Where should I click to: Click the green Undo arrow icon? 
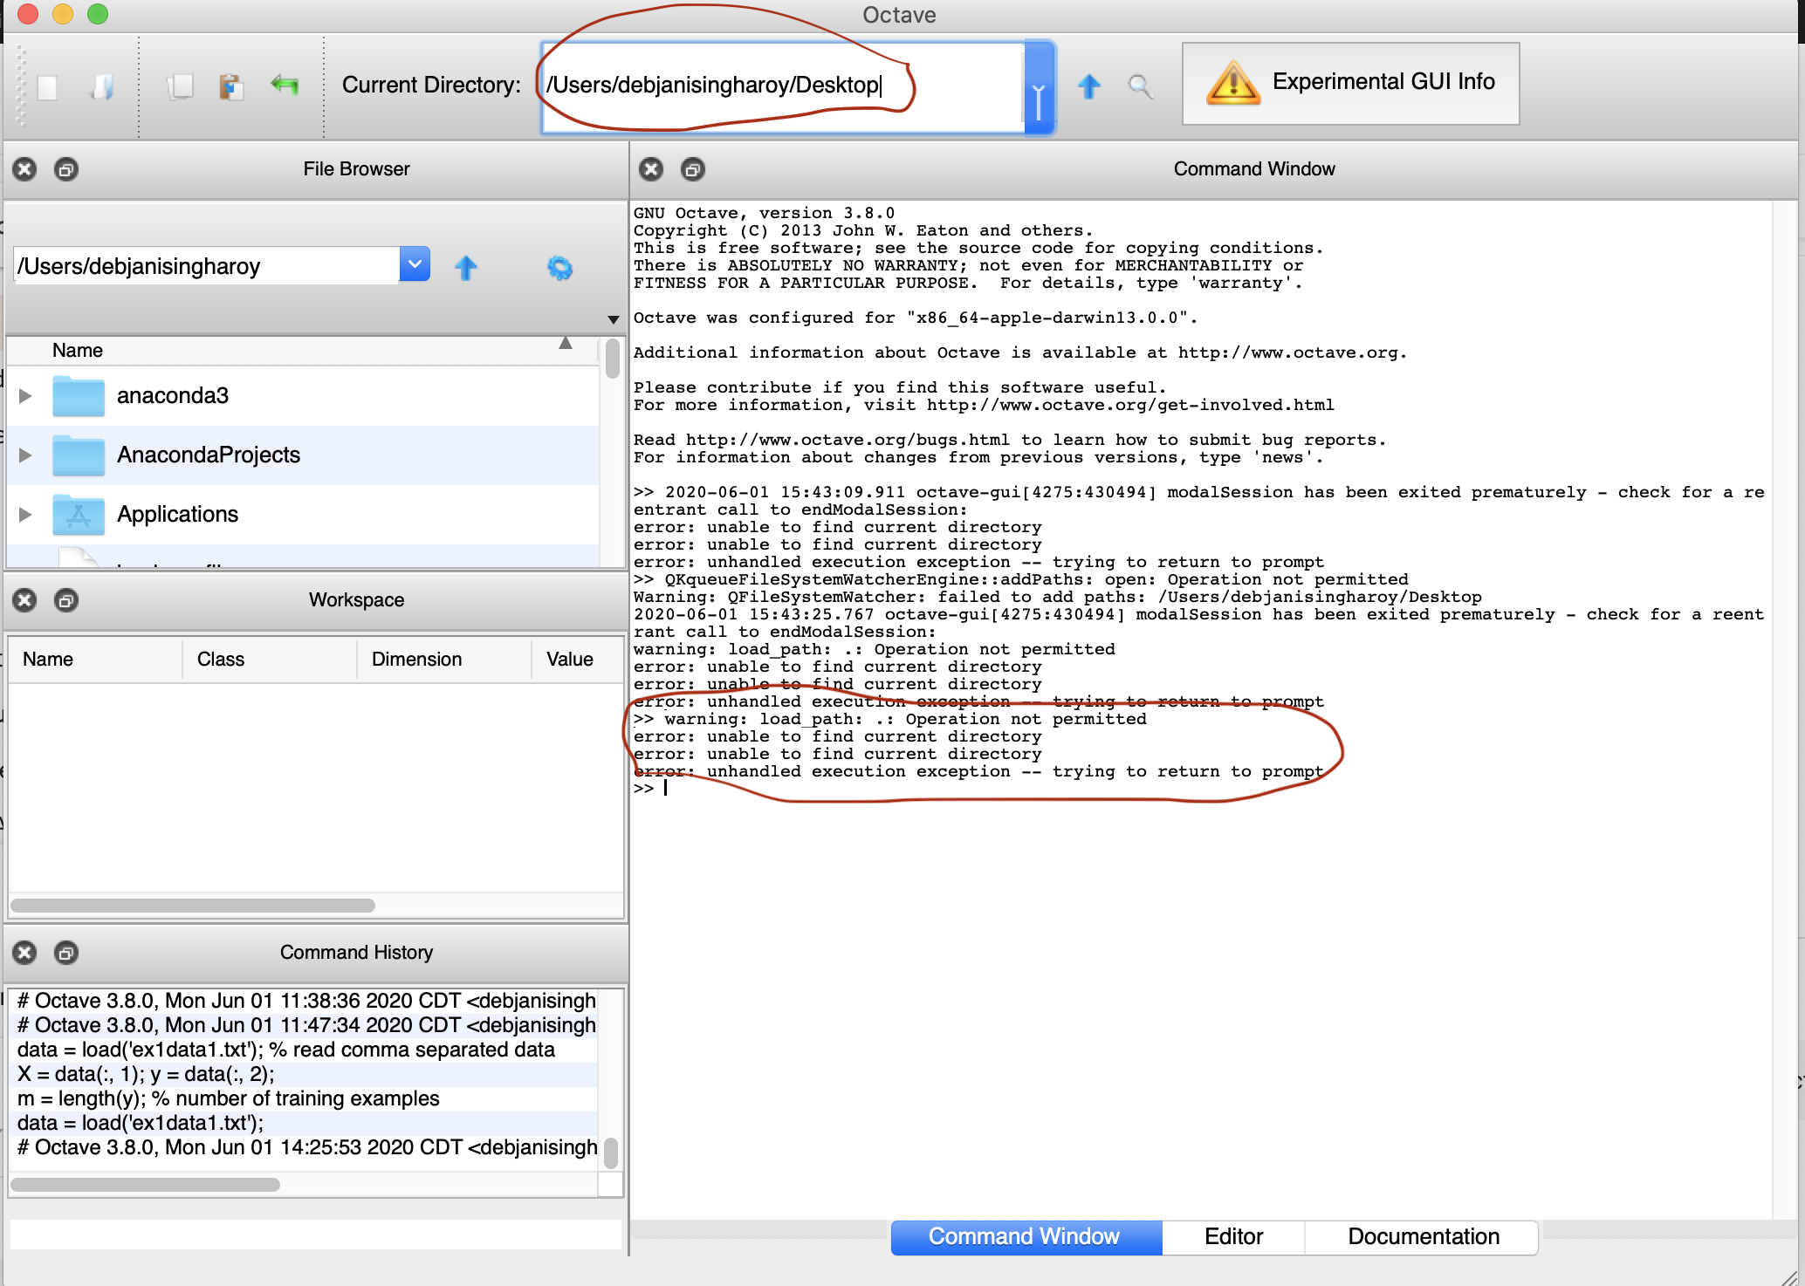click(285, 86)
